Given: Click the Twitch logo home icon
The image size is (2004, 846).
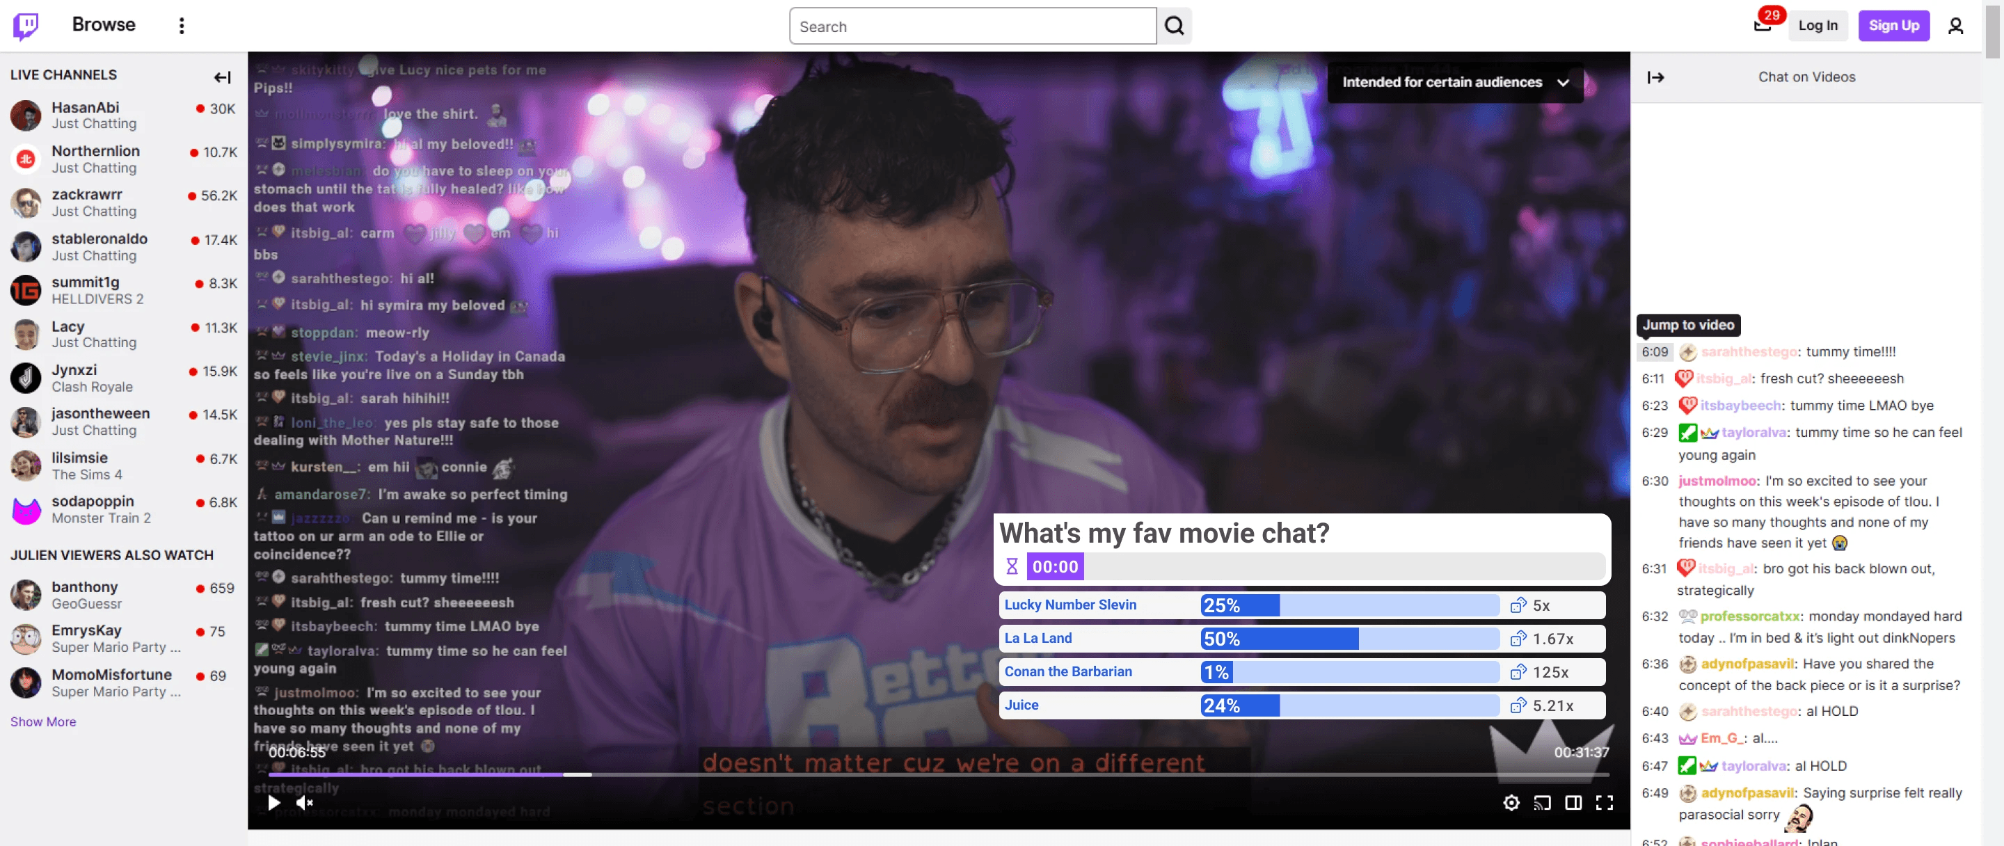Looking at the screenshot, I should pyautogui.click(x=26, y=26).
